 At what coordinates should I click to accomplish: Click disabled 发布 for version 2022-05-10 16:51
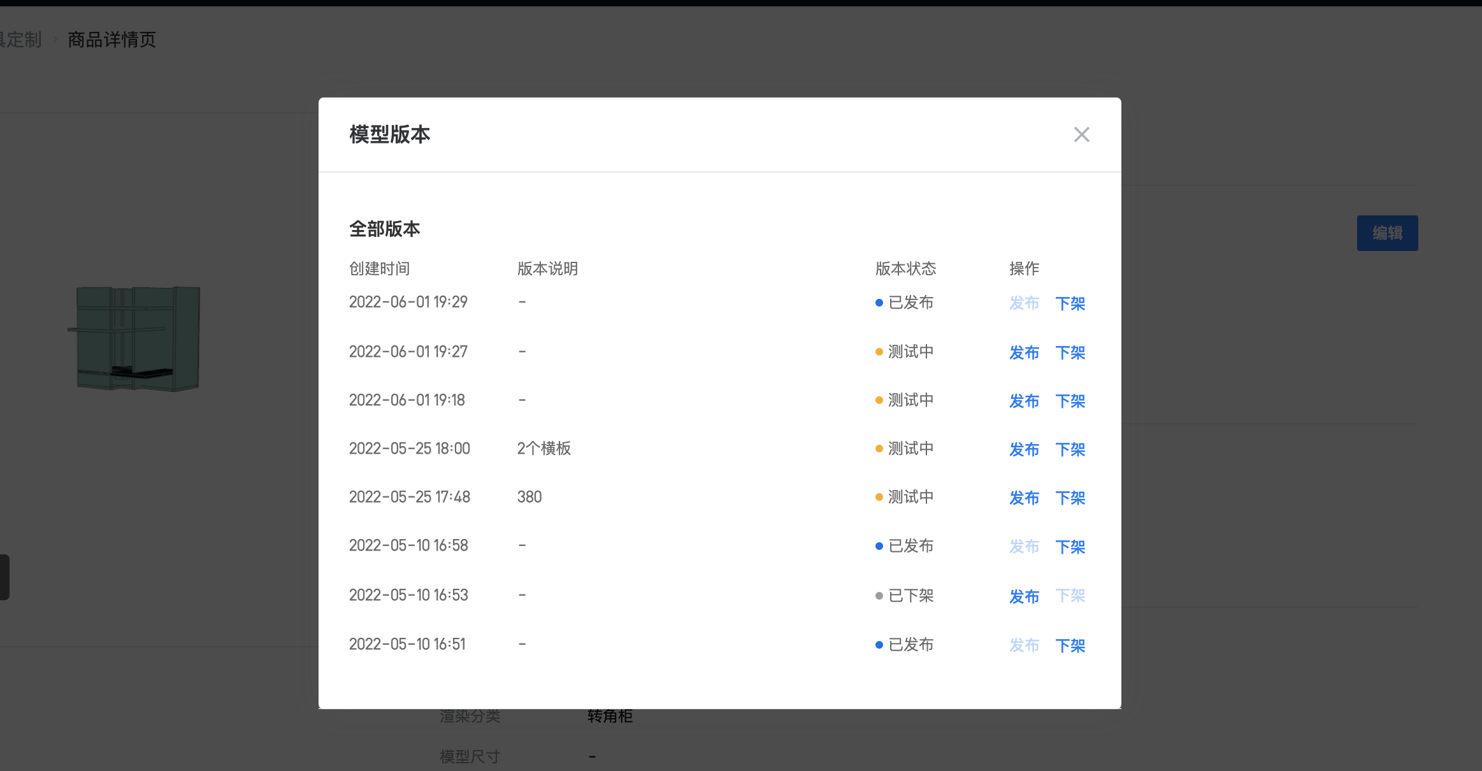click(1024, 645)
